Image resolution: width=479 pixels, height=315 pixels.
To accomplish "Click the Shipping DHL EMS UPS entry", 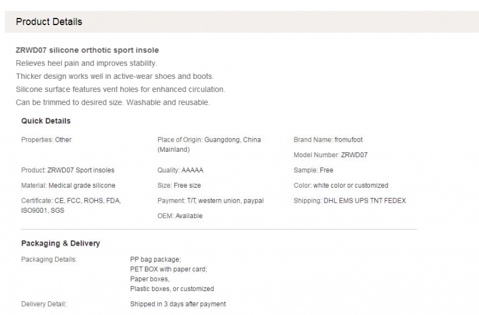I will point(350,201).
